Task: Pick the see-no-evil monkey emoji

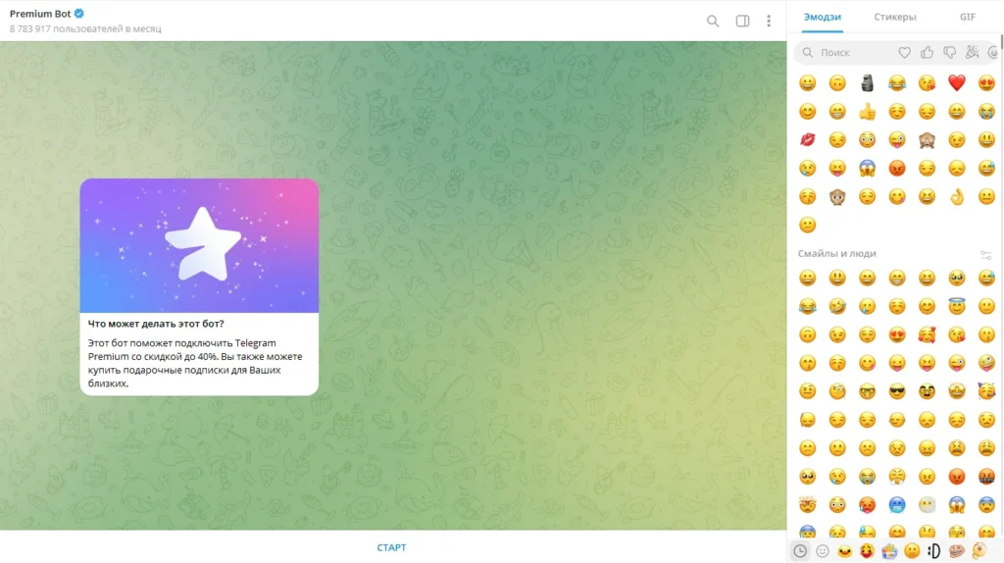Action: click(927, 139)
